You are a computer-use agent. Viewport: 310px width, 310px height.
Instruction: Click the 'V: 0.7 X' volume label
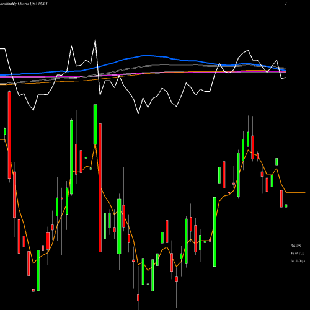pyautogui.click(x=298, y=254)
